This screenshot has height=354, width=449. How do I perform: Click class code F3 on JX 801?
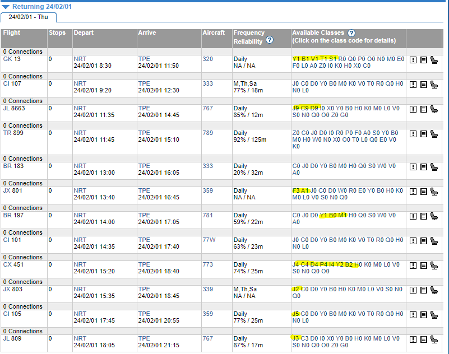[296, 190]
